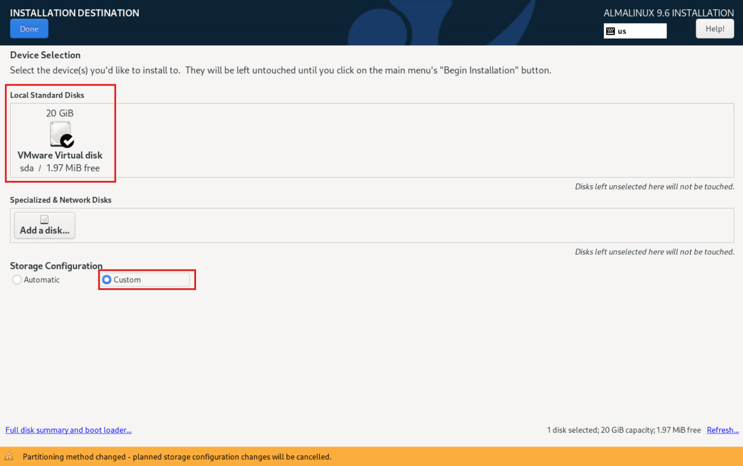Screen dimensions: 743x466
Task: Open the Help! dialog
Action: coord(714,29)
